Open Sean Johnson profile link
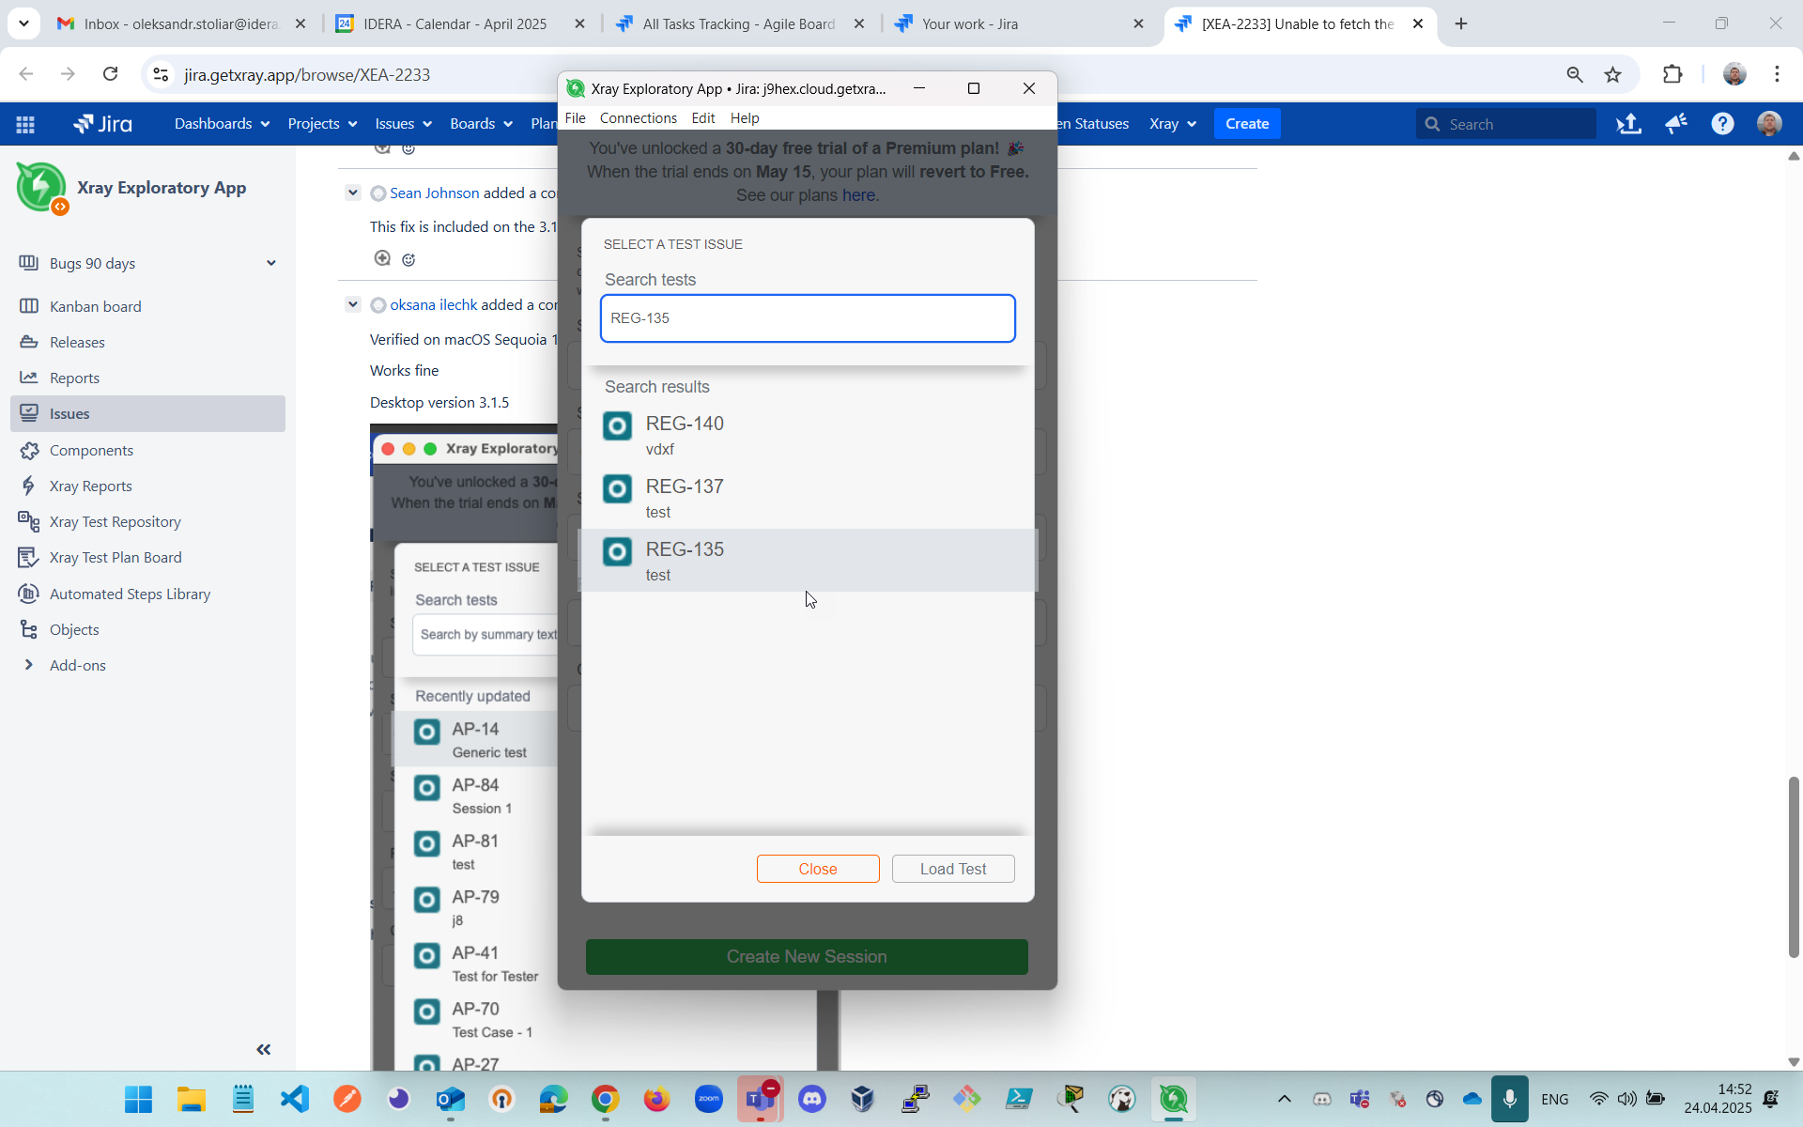The height and width of the screenshot is (1127, 1803). point(434,193)
